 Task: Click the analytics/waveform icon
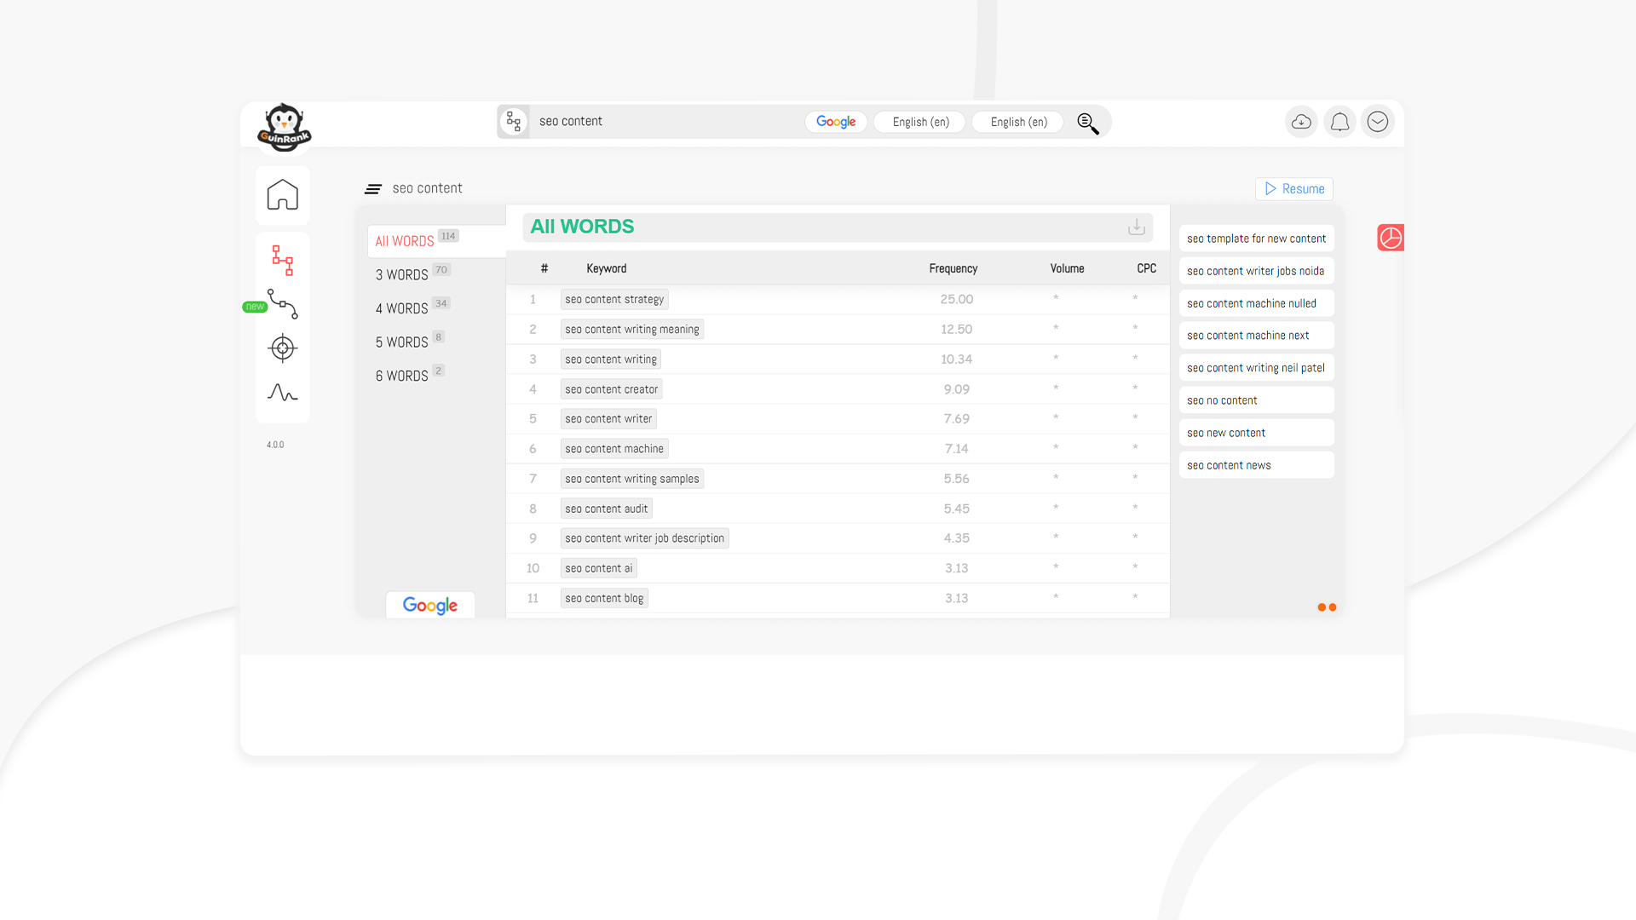click(283, 394)
